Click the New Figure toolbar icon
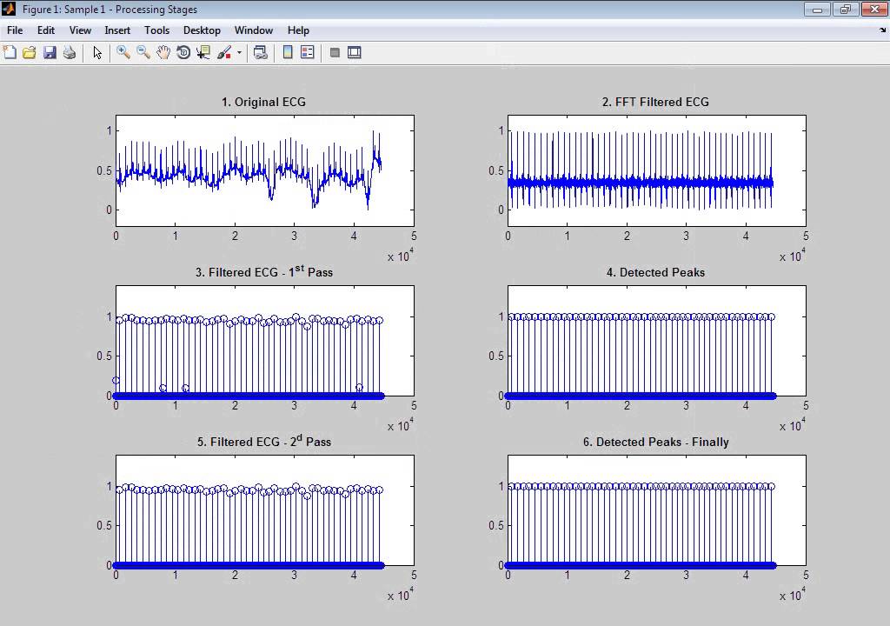This screenshot has width=890, height=626. [x=10, y=53]
